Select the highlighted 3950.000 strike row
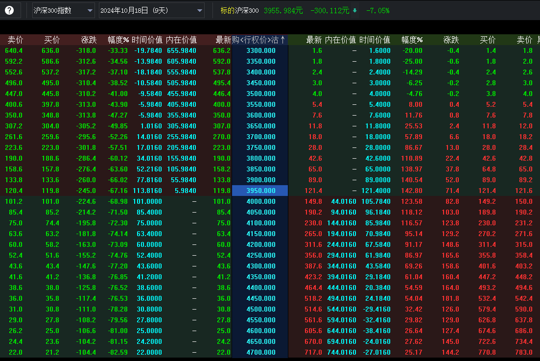This screenshot has width=540, height=361. 260,191
